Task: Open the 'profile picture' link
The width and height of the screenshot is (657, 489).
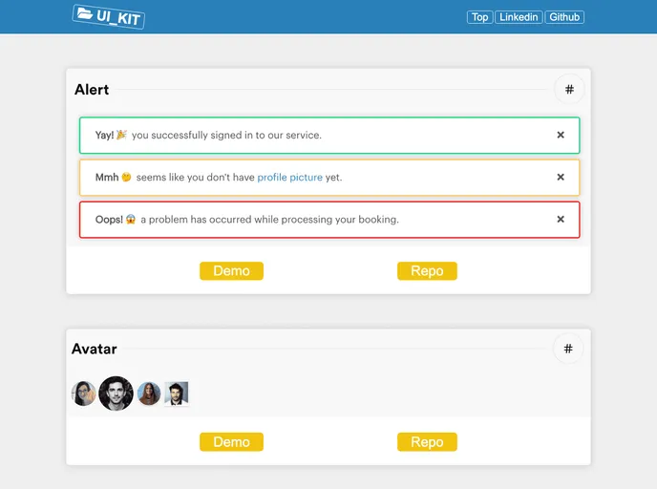Action: 289,178
